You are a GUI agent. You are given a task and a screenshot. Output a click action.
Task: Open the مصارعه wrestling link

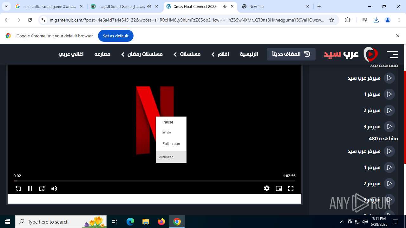click(102, 54)
